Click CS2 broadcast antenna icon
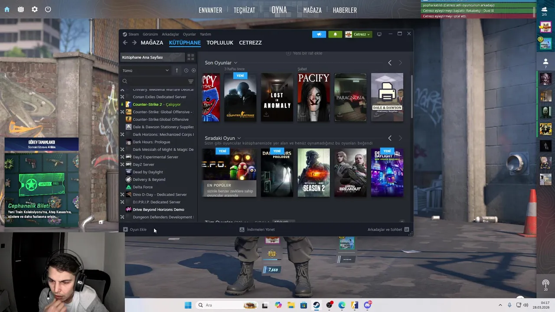The height and width of the screenshot is (312, 555). click(x=545, y=285)
